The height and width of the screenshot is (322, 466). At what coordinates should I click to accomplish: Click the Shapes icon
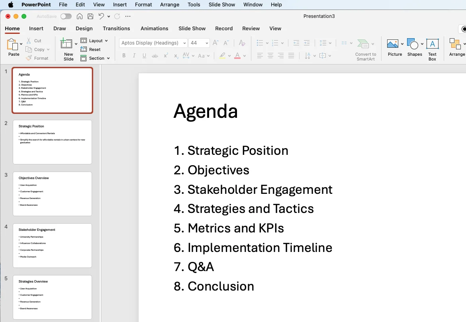click(x=413, y=44)
